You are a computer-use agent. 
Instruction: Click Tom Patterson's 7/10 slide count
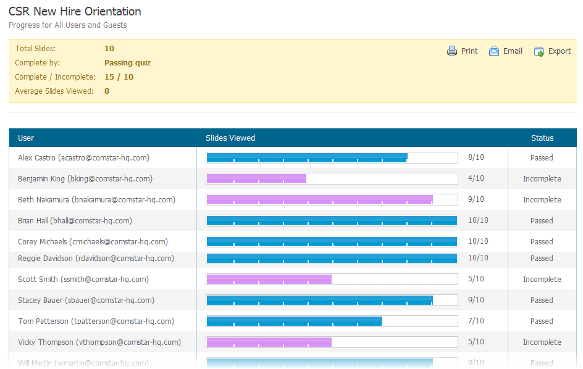(476, 321)
